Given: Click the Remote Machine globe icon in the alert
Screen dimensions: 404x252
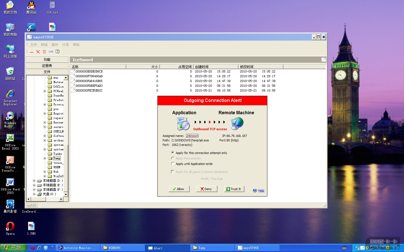Looking at the screenshot, I should (x=237, y=123).
